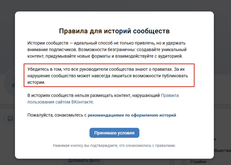Click the dimmed overlay left of the dialog

tap(7, 47)
